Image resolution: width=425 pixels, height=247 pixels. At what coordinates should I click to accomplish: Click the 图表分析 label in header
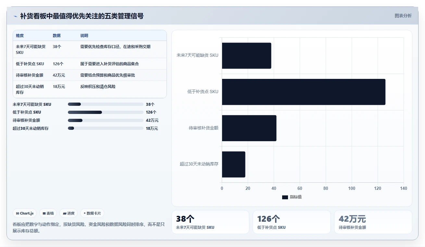coord(403,16)
